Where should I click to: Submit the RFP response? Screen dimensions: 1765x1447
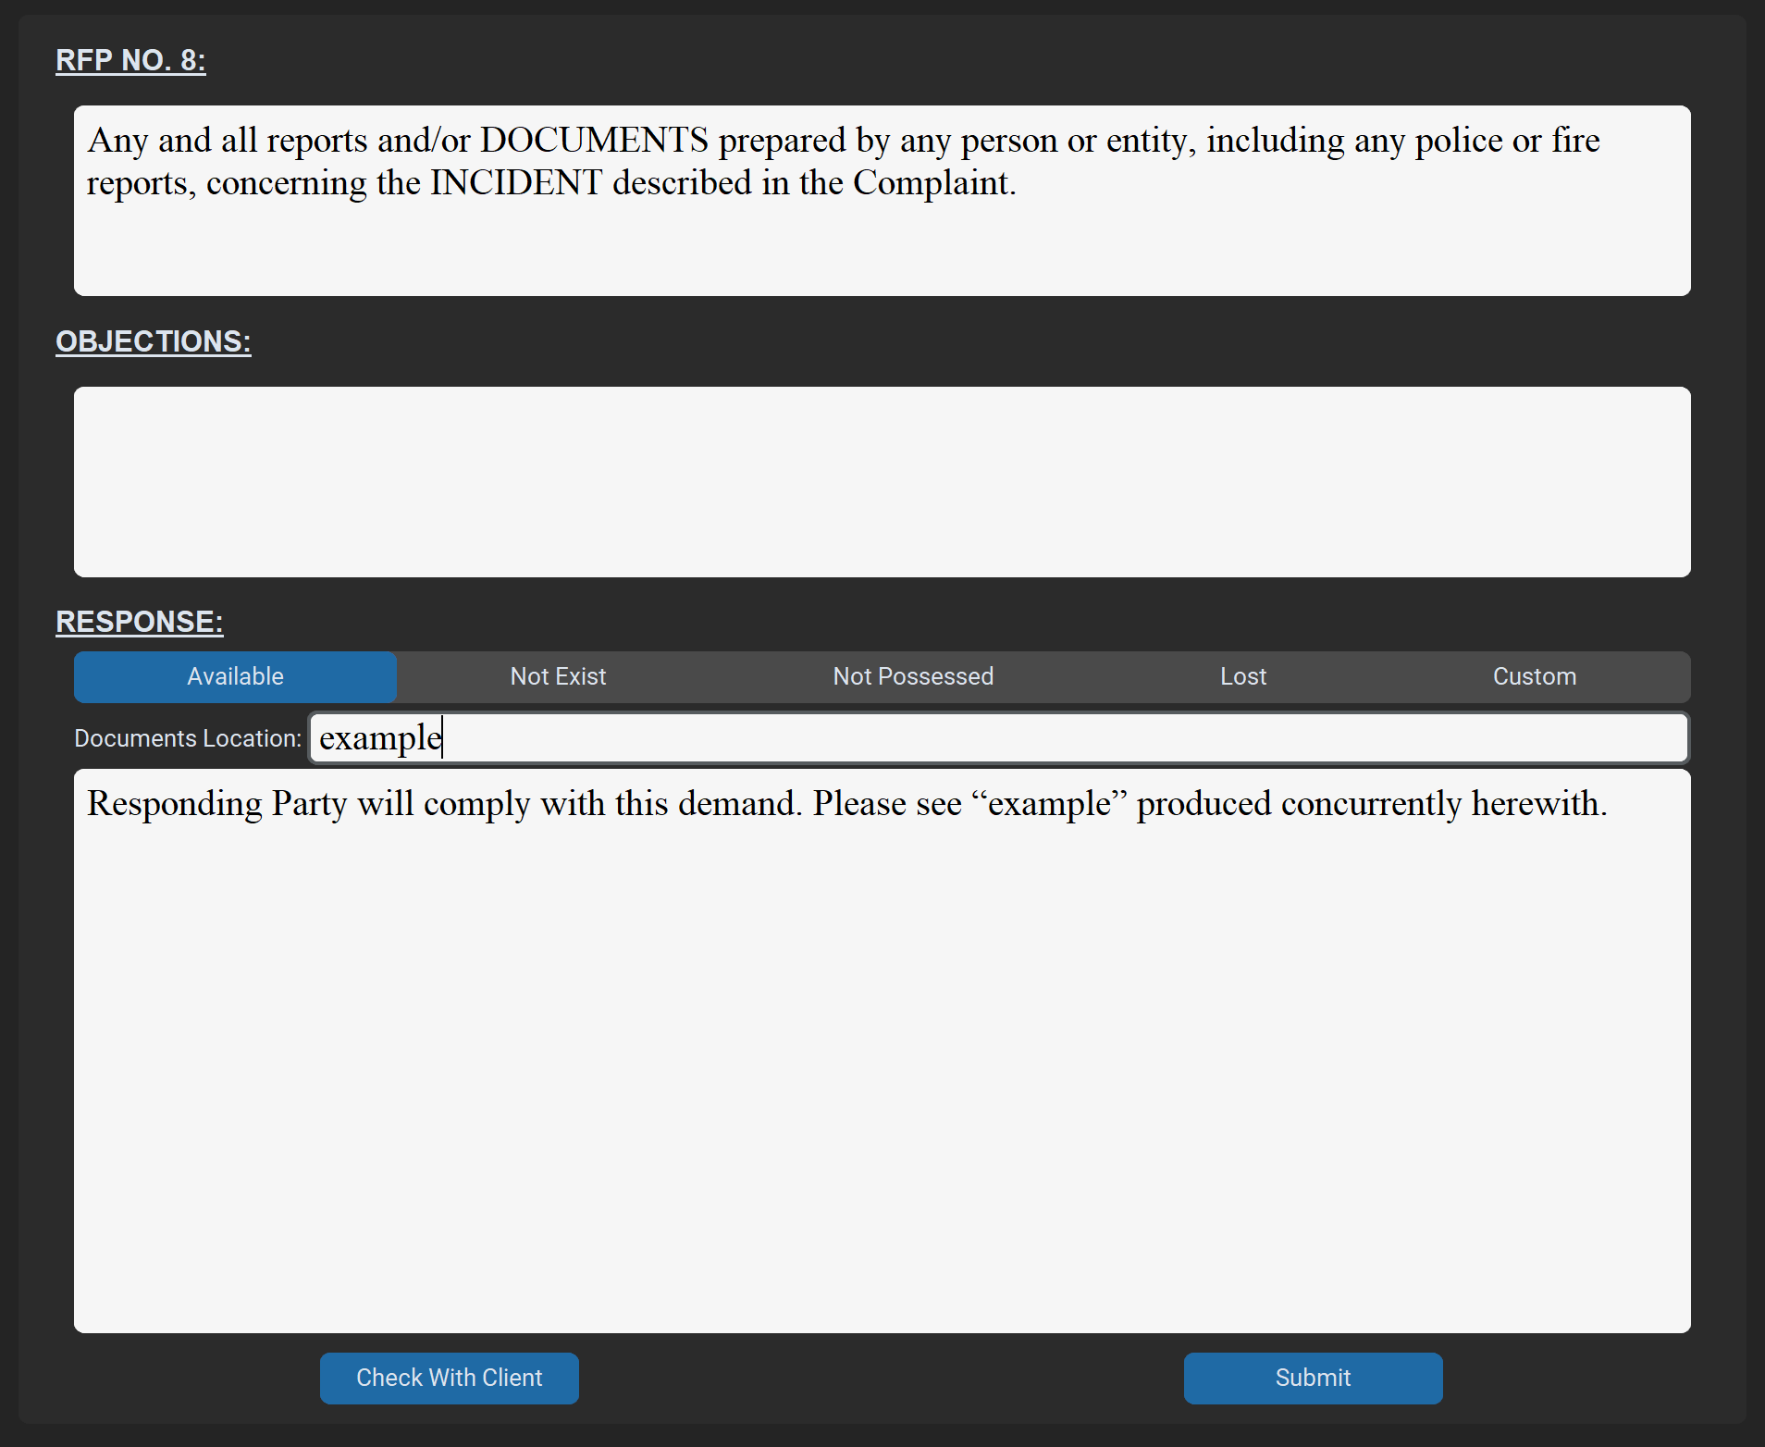pyautogui.click(x=1313, y=1378)
